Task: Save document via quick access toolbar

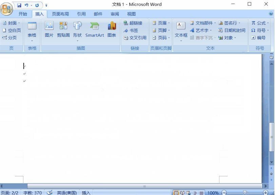Action: click(19, 5)
